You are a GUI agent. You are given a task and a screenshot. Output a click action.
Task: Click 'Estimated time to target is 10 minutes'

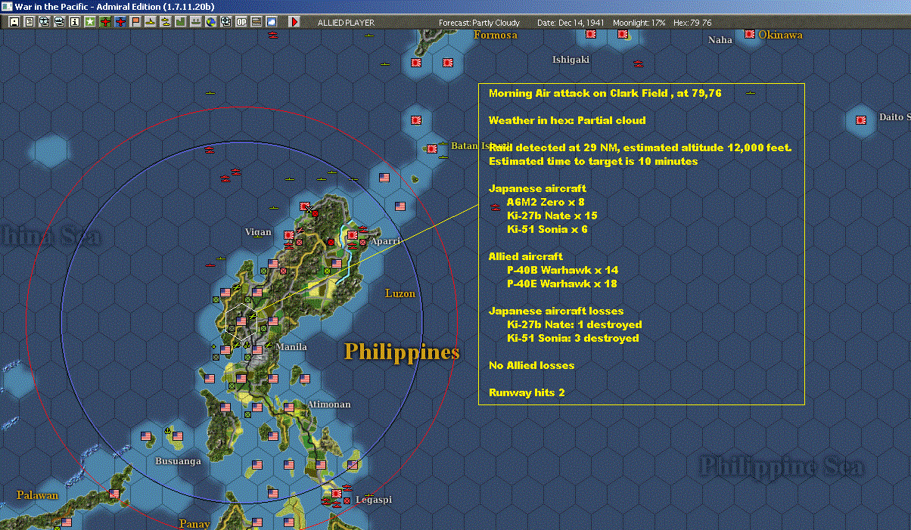pyautogui.click(x=593, y=161)
